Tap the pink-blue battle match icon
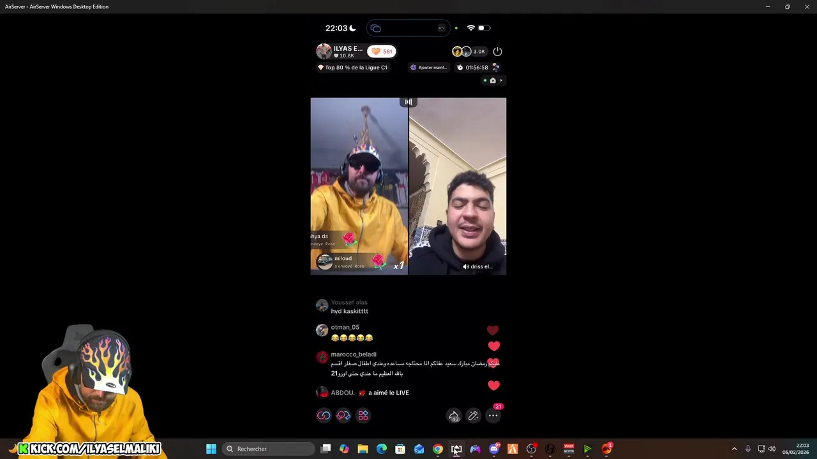 coord(343,416)
